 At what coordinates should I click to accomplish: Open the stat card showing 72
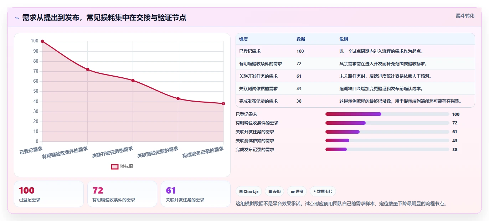[x=122, y=194]
